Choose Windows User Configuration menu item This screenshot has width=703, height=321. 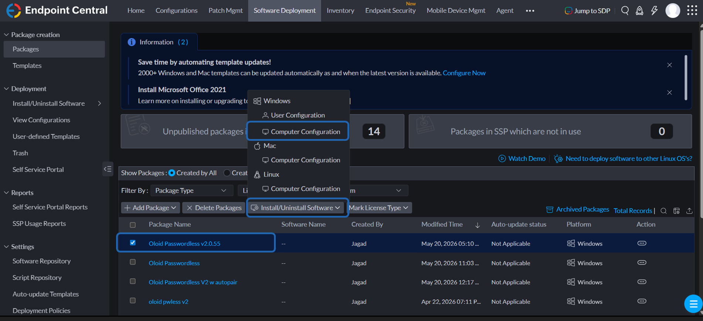click(x=298, y=115)
